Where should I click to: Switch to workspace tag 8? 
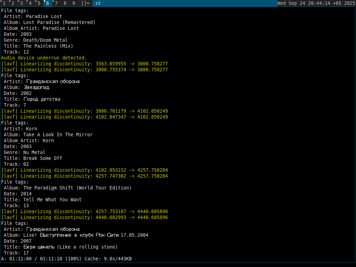[x=65, y=3]
